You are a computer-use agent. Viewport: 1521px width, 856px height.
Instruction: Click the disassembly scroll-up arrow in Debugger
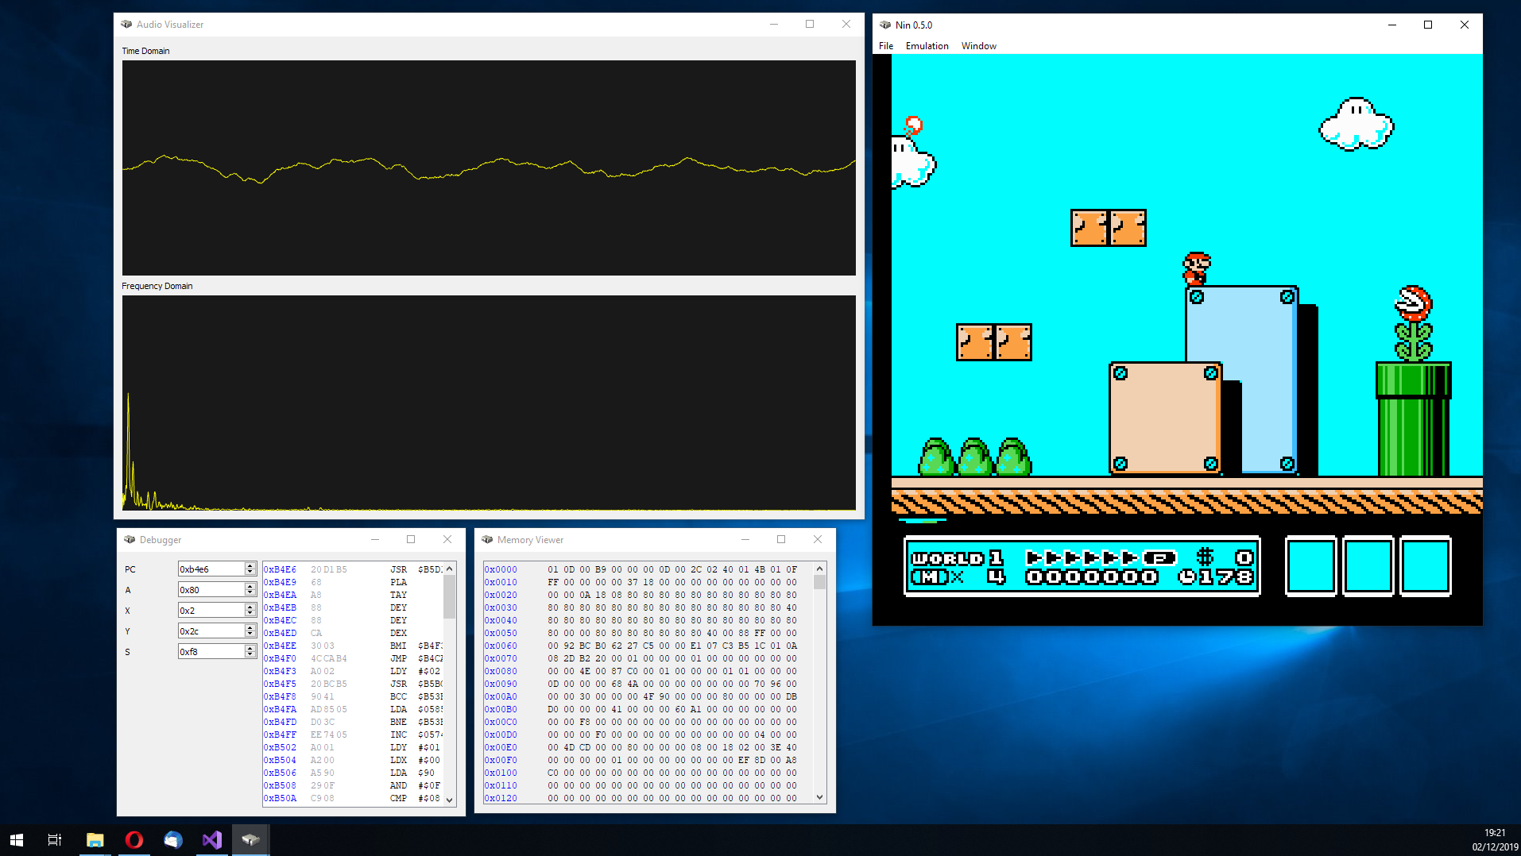pos(450,569)
